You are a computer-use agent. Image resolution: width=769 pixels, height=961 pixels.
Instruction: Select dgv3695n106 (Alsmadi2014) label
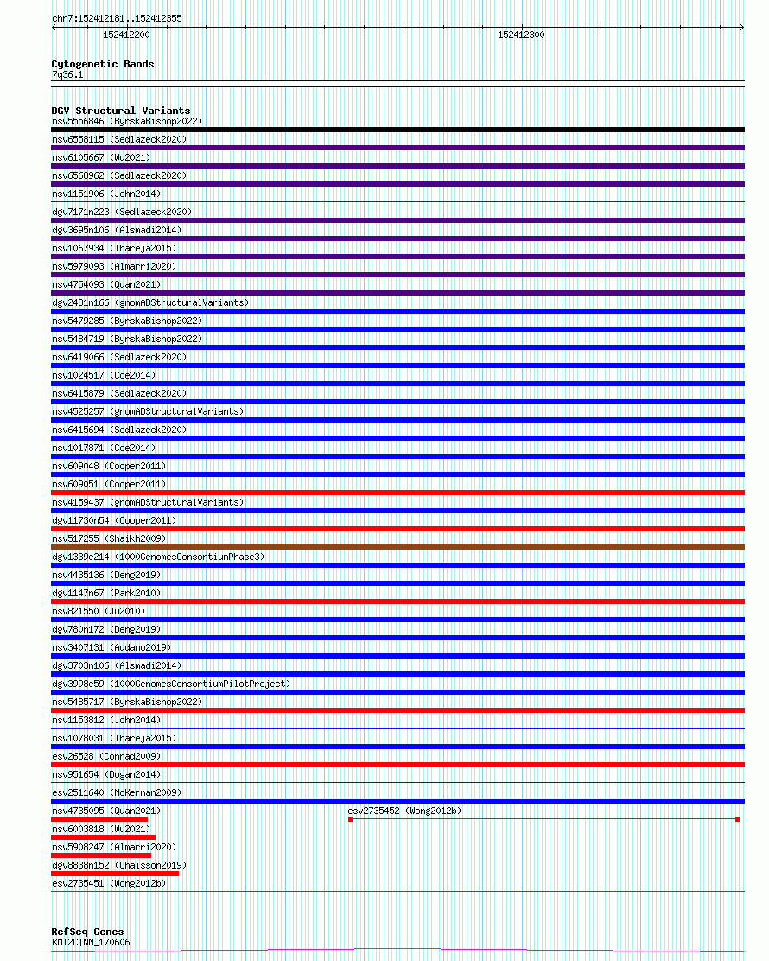point(117,230)
